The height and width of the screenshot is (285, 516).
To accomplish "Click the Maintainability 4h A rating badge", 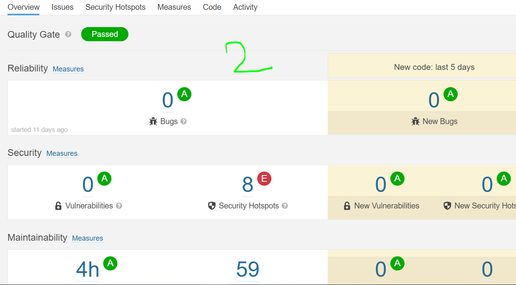I will (x=110, y=263).
